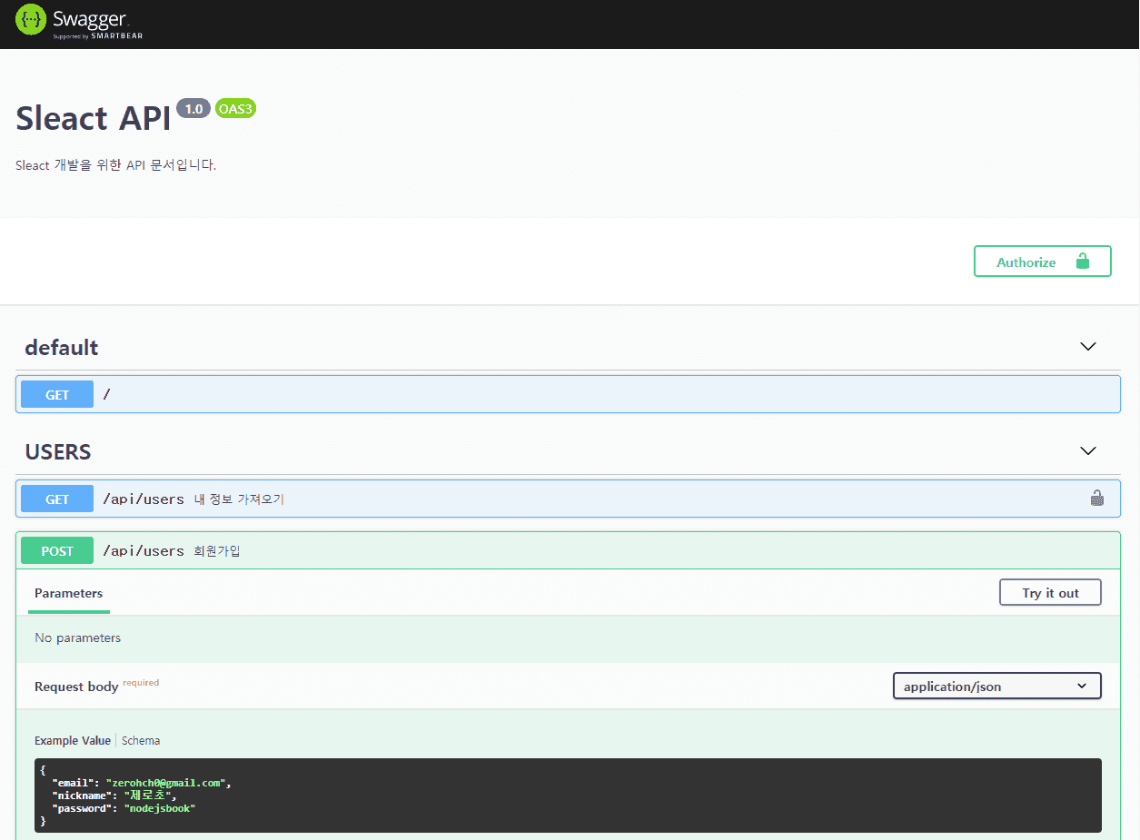
Task: Collapse the default section chevron
Action: pyautogui.click(x=1087, y=347)
